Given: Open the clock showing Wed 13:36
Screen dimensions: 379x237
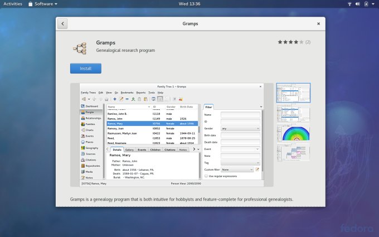Looking at the screenshot, I should [x=189, y=4].
